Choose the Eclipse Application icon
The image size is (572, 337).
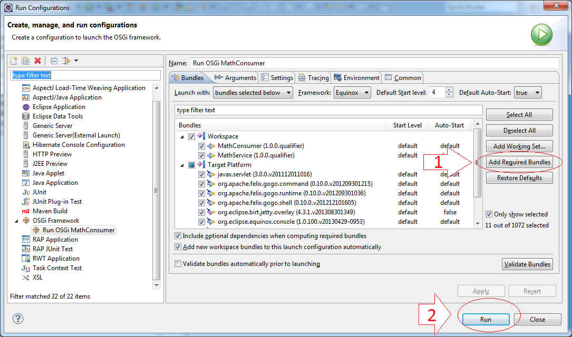(x=26, y=107)
